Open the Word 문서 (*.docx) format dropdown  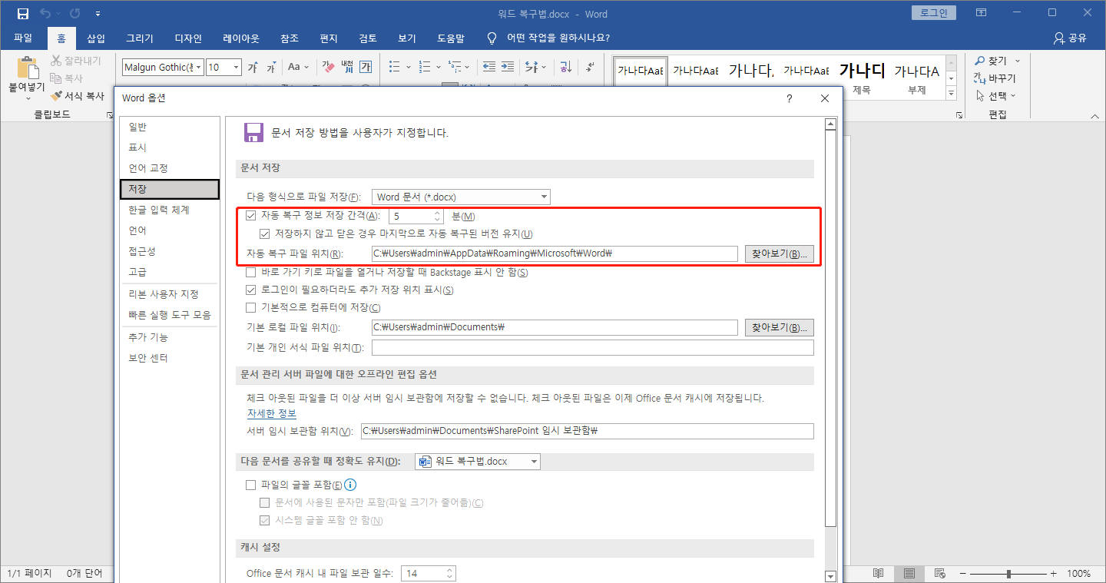[459, 197]
